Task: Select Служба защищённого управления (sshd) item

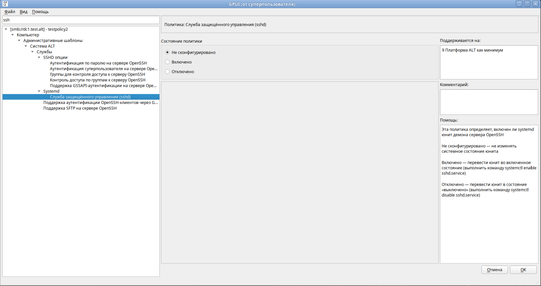Action: [x=90, y=97]
